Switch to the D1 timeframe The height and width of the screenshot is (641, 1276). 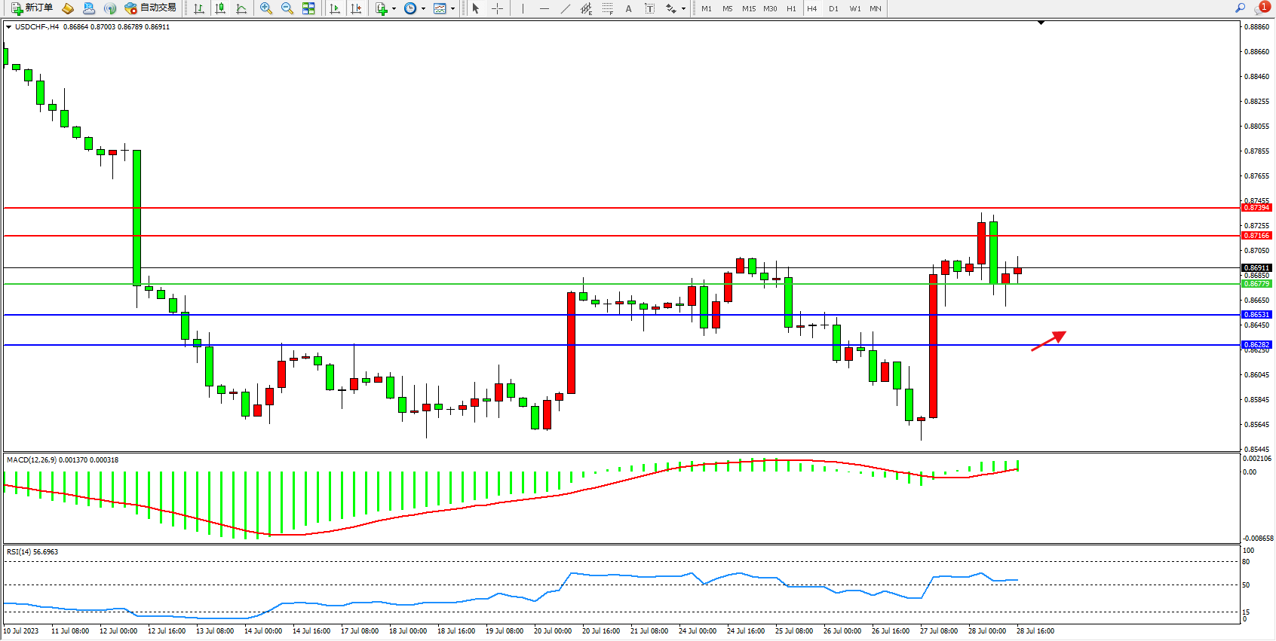click(x=833, y=9)
